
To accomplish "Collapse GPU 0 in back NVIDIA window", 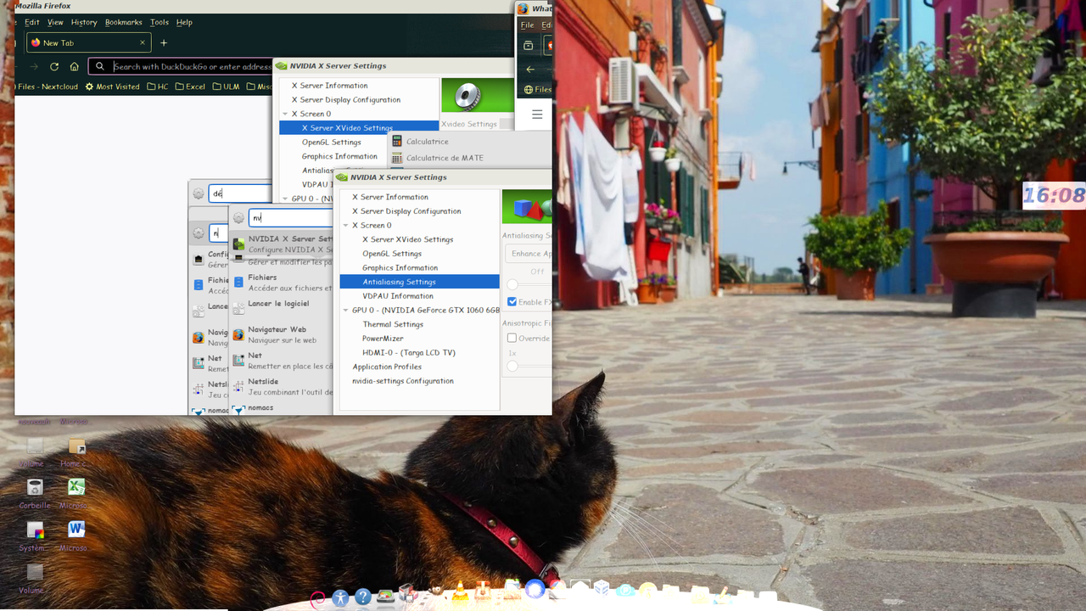I will (285, 199).
